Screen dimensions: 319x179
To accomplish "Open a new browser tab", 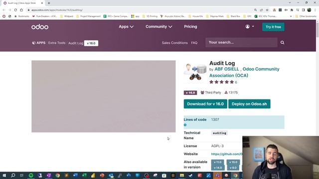I will point(49,3).
